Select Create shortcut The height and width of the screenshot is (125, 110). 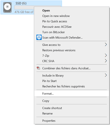pos(71,108)
